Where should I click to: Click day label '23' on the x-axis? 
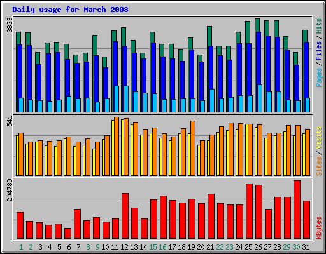click(229, 247)
